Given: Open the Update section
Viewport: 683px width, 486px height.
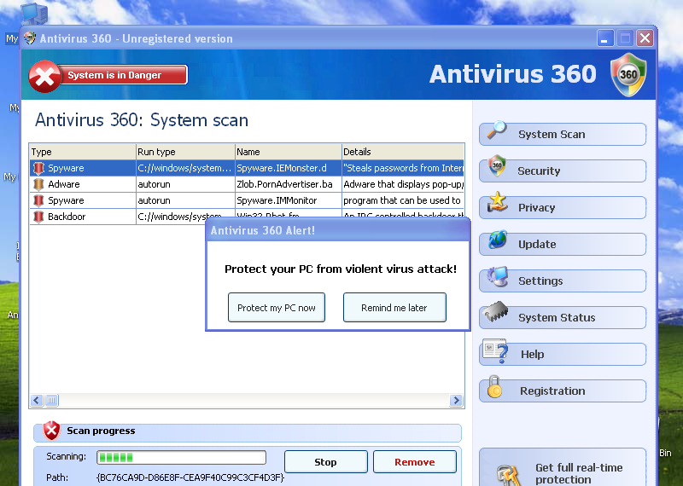Looking at the screenshot, I should tap(563, 244).
